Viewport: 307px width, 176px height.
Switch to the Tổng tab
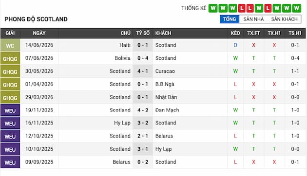coord(230,19)
